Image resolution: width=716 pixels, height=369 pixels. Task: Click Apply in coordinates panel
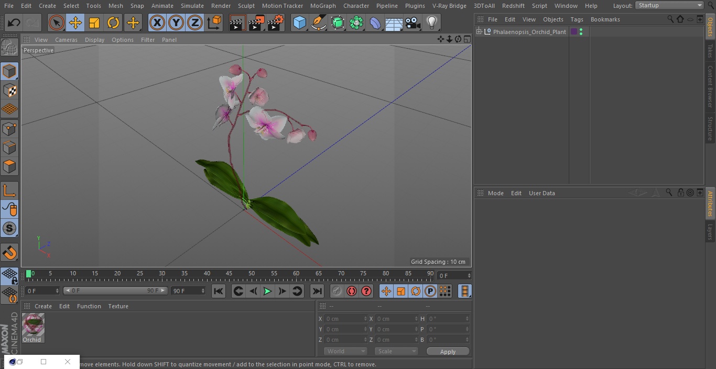pos(448,352)
